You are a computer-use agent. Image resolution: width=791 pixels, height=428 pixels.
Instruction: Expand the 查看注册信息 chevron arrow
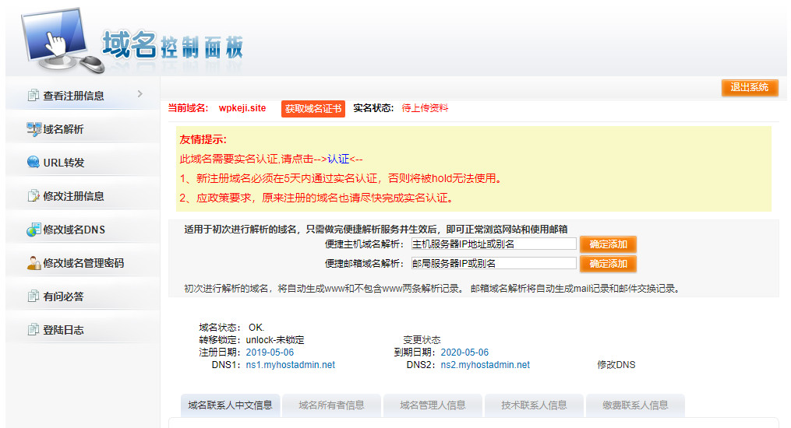point(140,93)
